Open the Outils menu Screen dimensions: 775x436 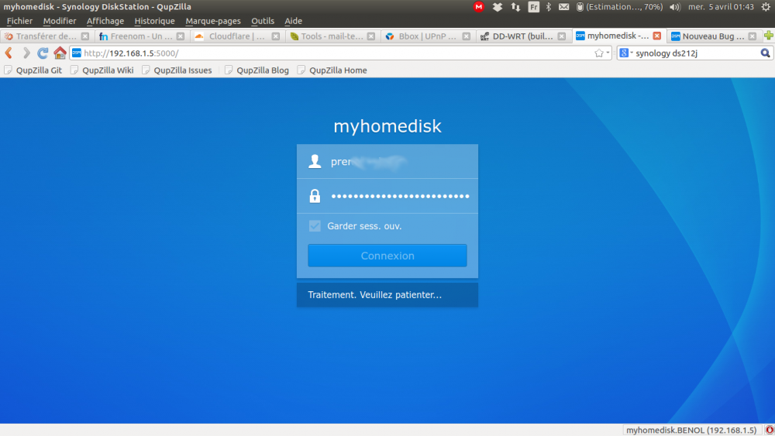point(263,21)
